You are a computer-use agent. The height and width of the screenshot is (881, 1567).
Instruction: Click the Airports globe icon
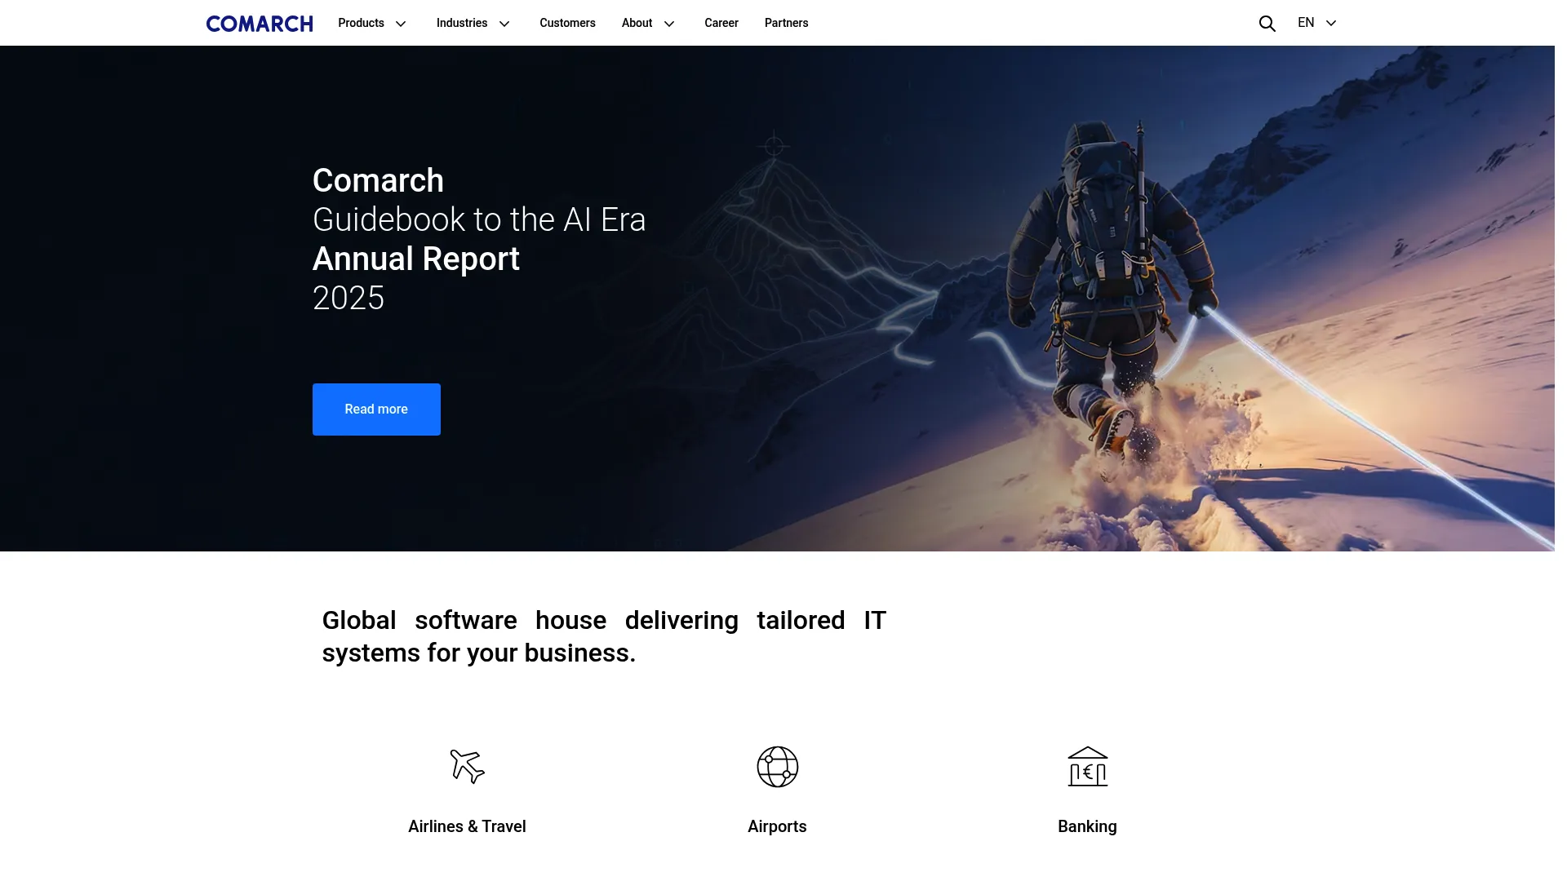(777, 767)
